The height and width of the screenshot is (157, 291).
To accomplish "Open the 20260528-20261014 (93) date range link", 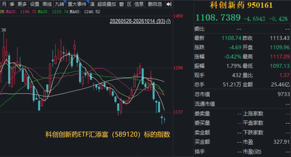I will [137, 21].
